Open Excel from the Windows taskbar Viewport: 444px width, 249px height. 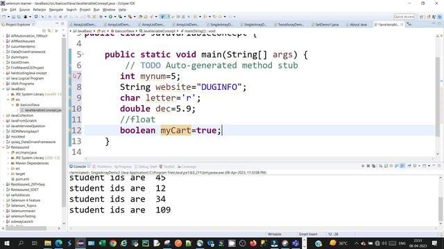point(102,243)
